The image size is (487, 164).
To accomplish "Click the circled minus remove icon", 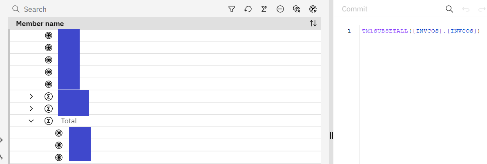I will [280, 9].
